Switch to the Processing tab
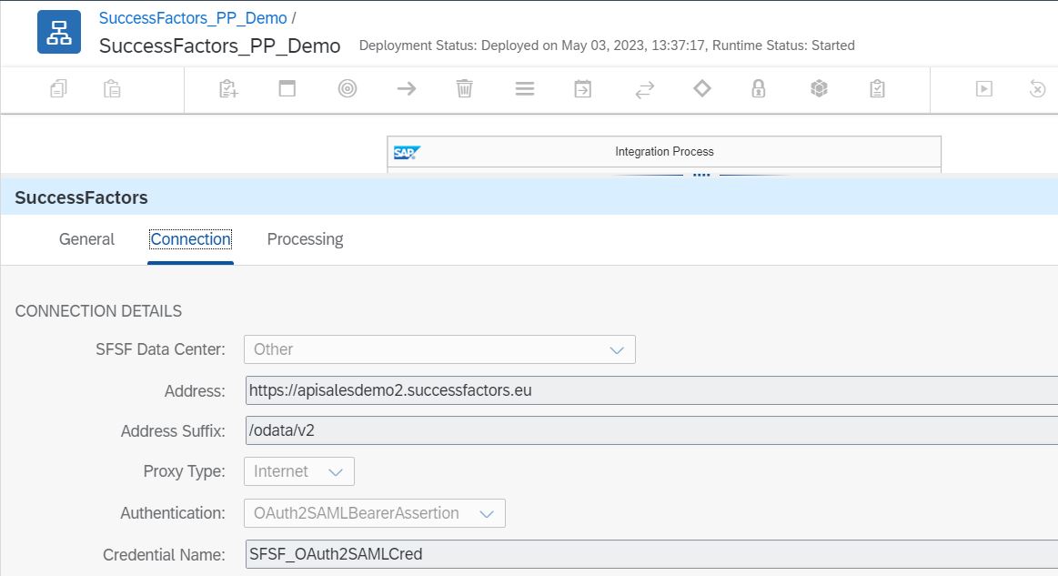Viewport: 1058px width, 576px height. pos(305,239)
